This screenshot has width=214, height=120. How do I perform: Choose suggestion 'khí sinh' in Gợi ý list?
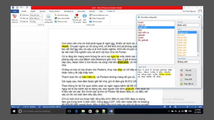point(187,35)
